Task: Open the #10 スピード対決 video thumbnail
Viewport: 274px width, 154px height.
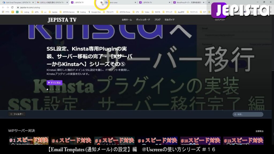Action: (200, 141)
